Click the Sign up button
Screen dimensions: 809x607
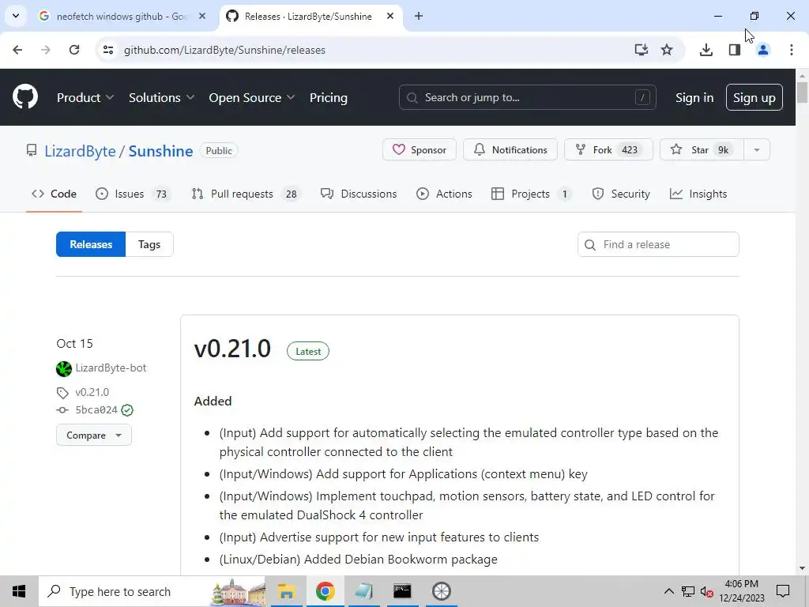click(754, 97)
